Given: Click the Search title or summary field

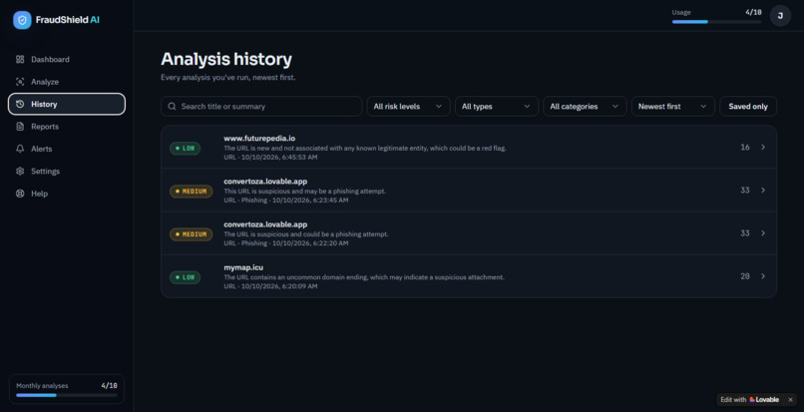Looking at the screenshot, I should 261,106.
